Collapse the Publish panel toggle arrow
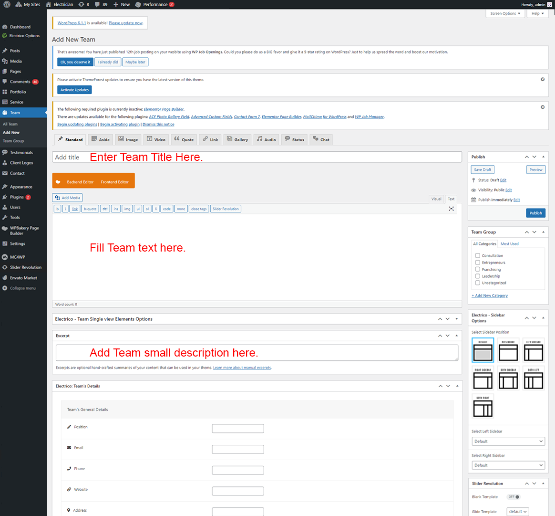Viewport: 555px width, 516px height. [543, 157]
